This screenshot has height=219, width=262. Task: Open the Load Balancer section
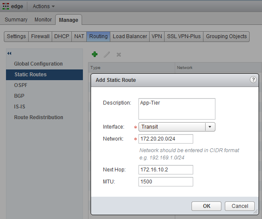[x=130, y=36]
